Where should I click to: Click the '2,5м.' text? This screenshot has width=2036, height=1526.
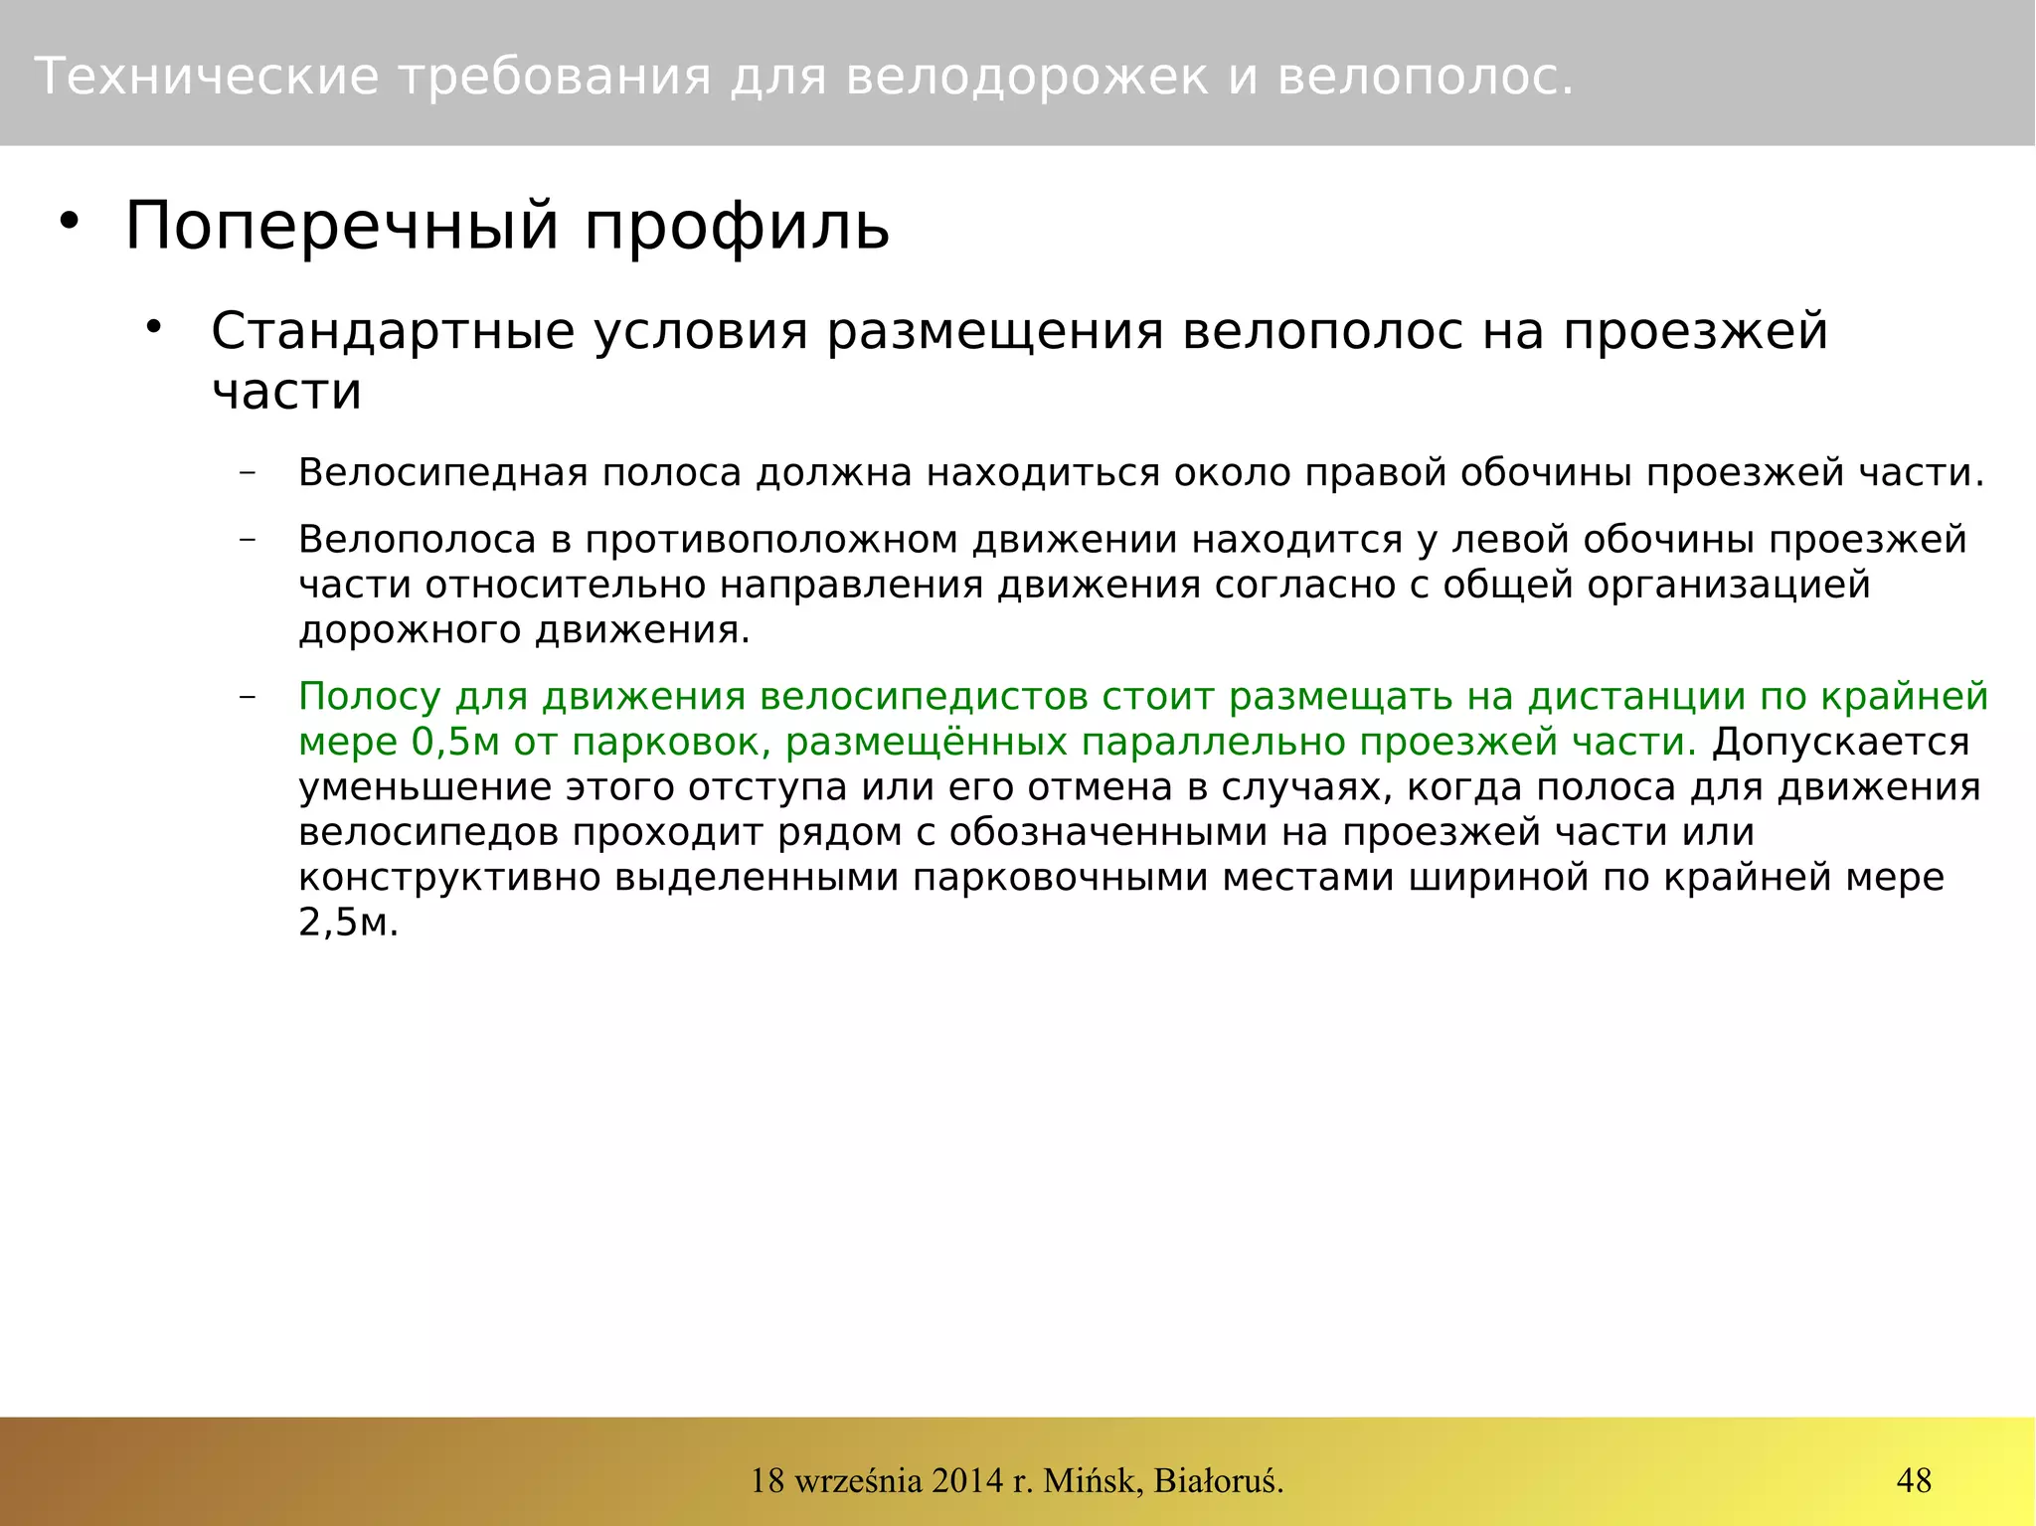(x=348, y=923)
